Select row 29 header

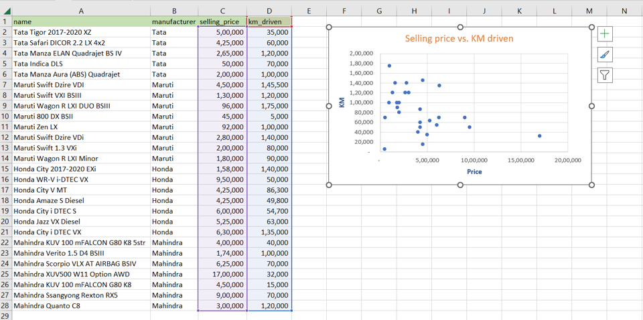click(6, 316)
